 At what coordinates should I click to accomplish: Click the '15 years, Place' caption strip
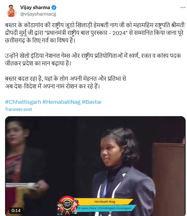point(105,208)
